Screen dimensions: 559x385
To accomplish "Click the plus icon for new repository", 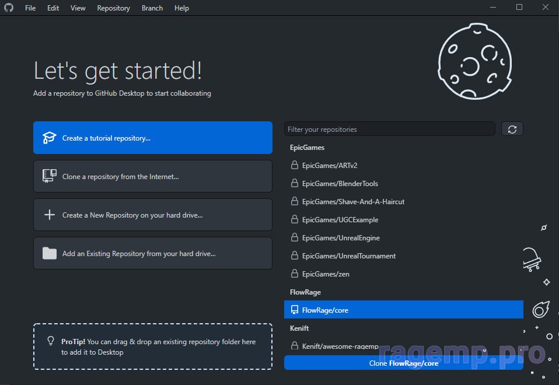I will (49, 215).
